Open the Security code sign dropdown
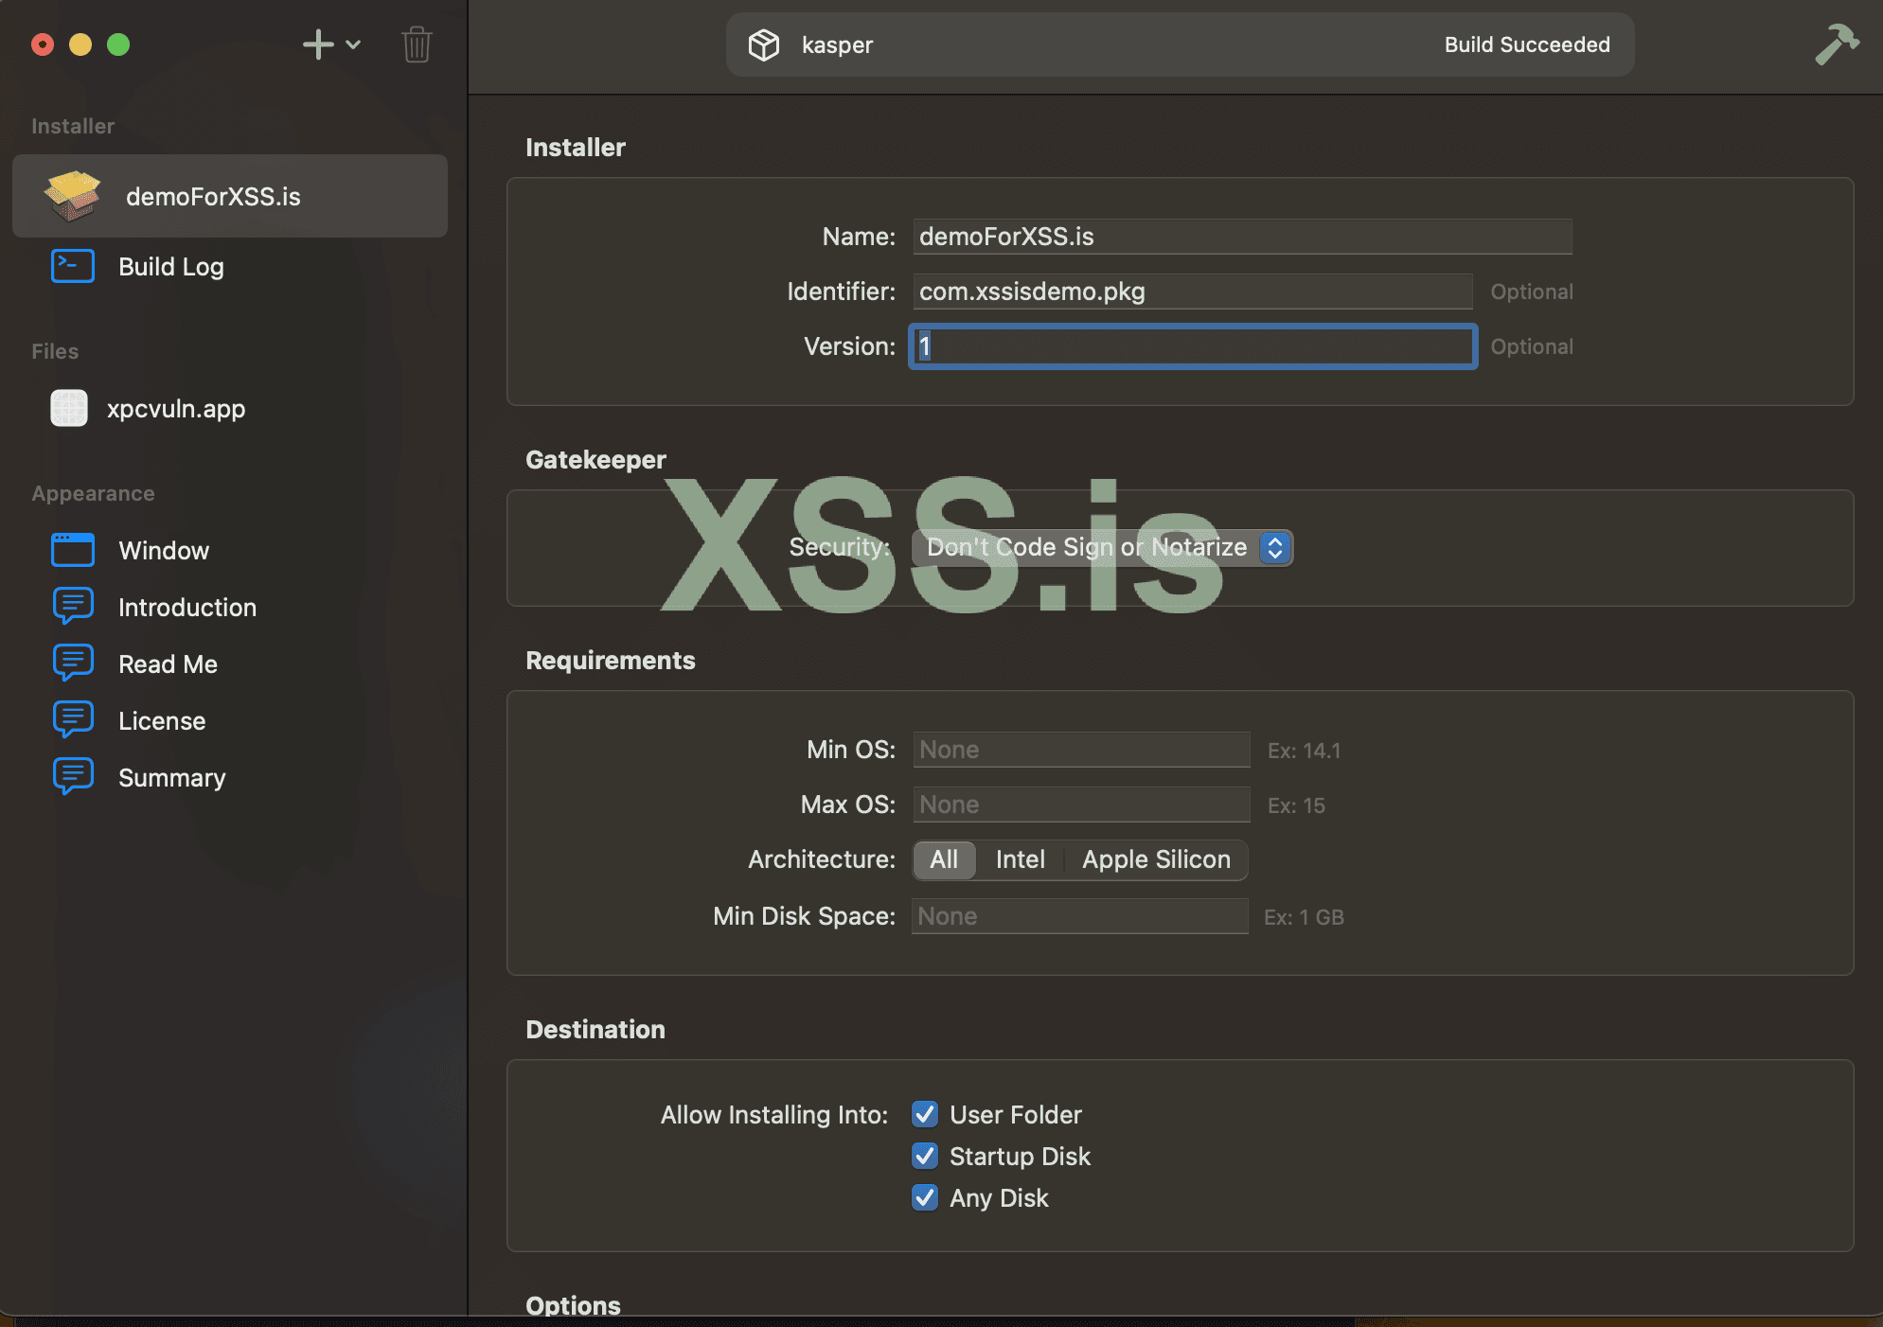Viewport: 1883px width, 1327px height. point(1102,547)
